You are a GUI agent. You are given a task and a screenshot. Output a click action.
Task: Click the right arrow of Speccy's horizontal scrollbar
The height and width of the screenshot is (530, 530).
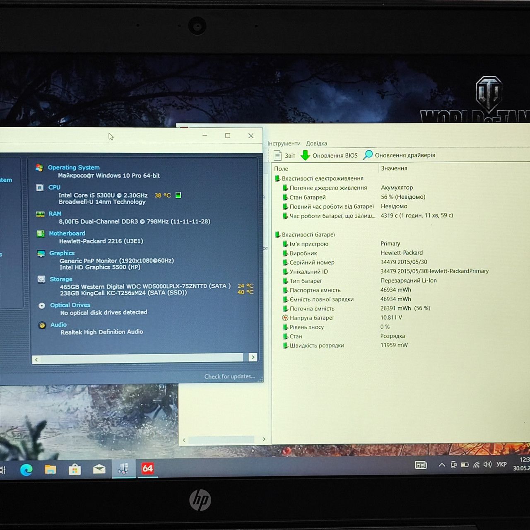coord(253,357)
